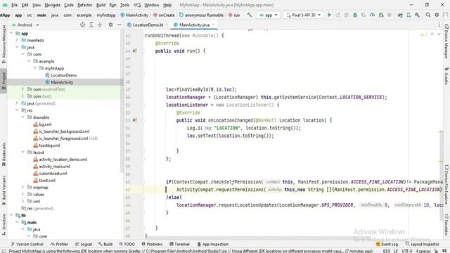Open editor tabs three-dot menu
The image size is (450, 253).
[x=439, y=25]
